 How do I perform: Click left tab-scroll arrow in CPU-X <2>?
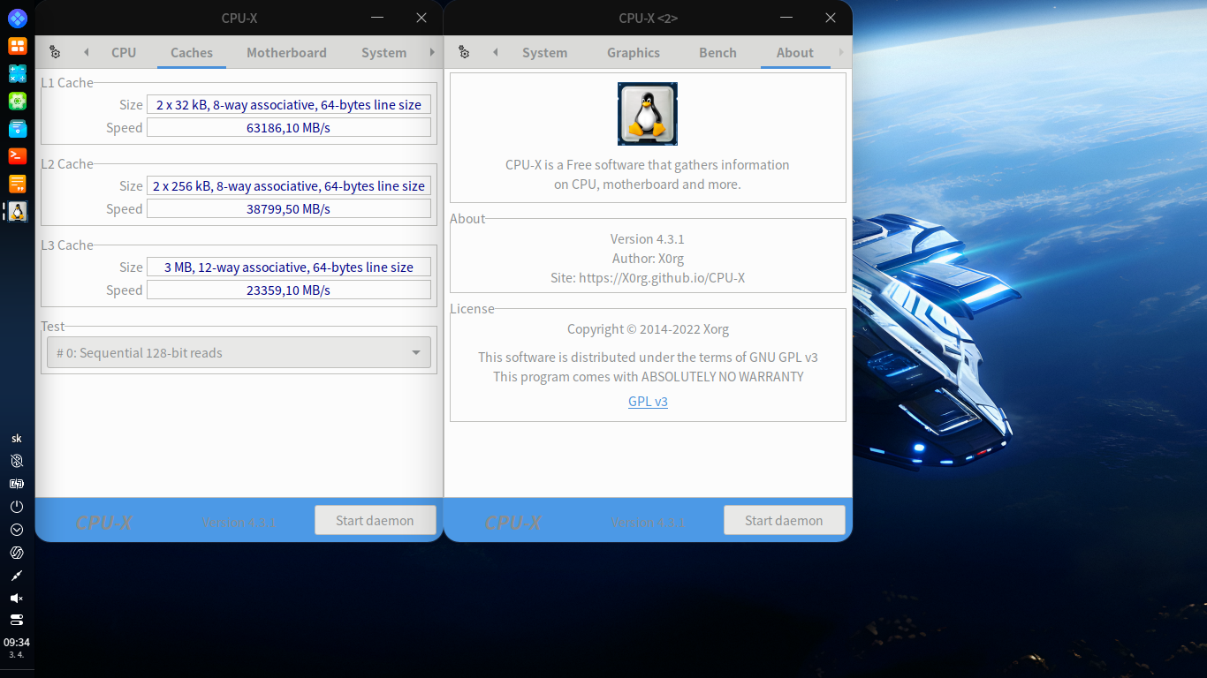click(495, 52)
